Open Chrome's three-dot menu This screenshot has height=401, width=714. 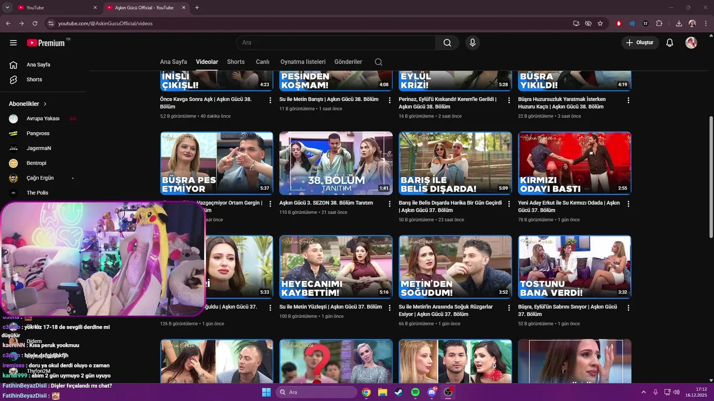[x=706, y=23]
